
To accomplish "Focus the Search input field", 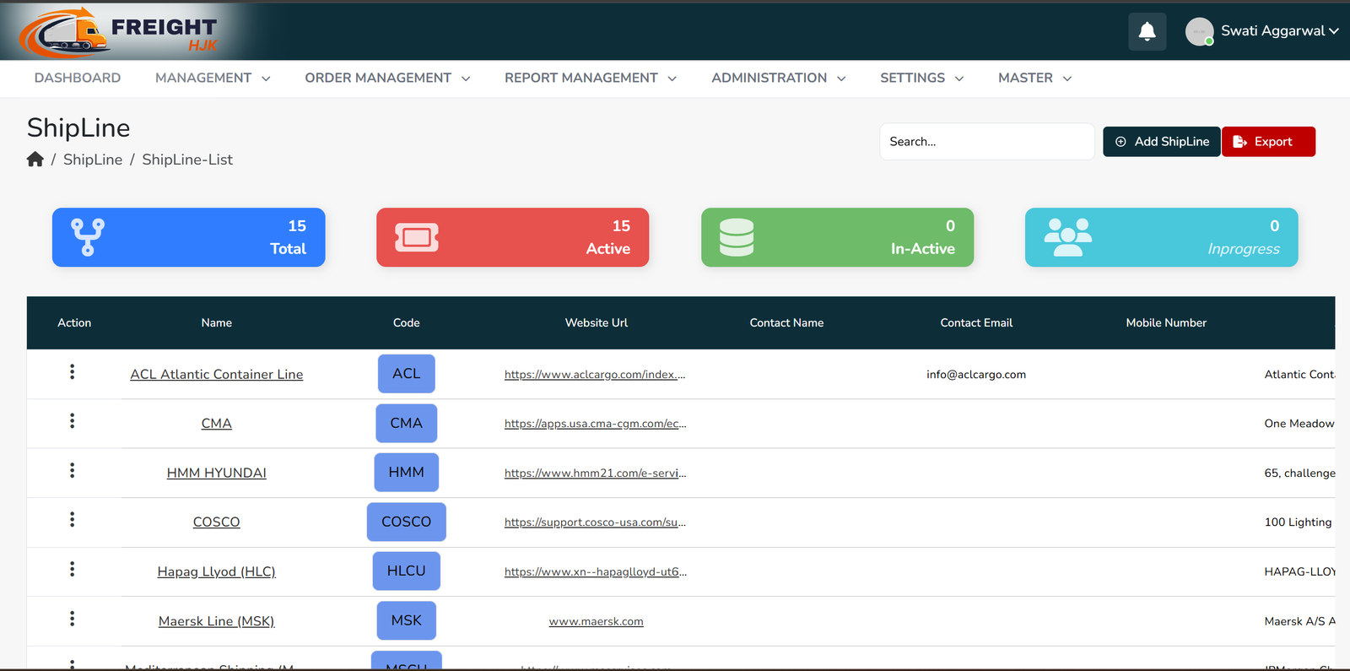I will click(987, 142).
